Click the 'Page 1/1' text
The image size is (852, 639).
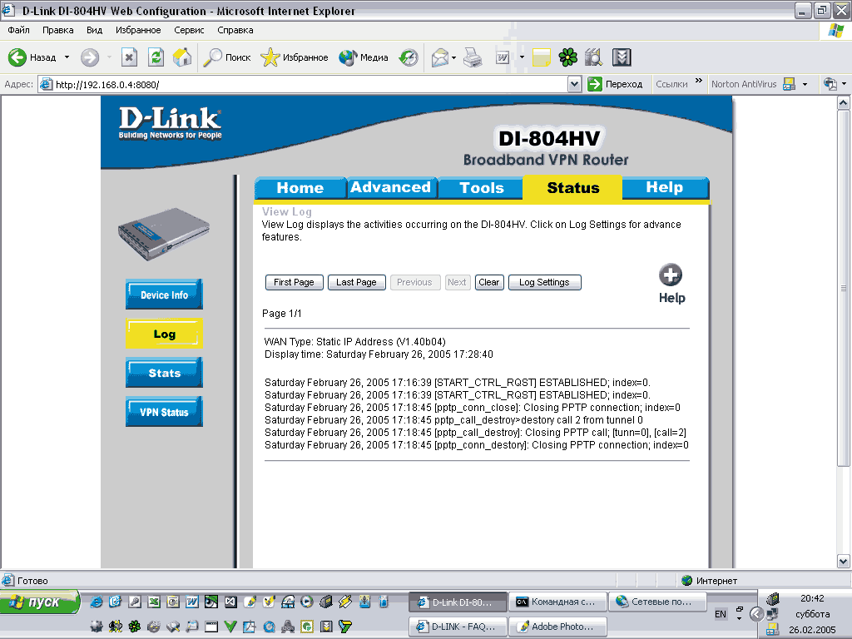click(x=281, y=314)
